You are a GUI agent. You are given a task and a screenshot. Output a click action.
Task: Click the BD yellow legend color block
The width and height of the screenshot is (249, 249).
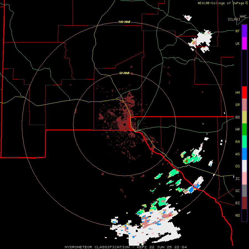[x=244, y=117]
